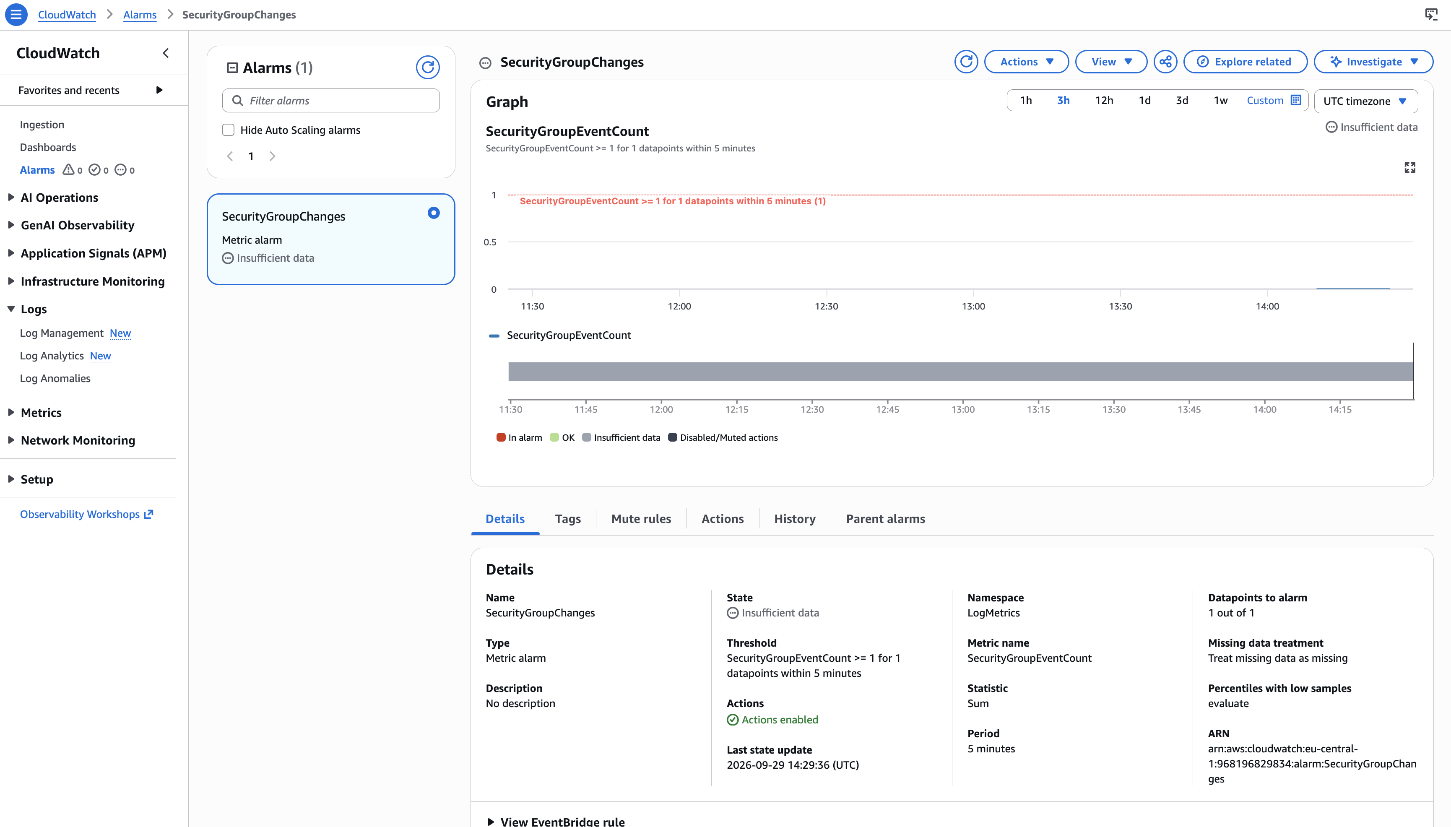This screenshot has height=827, width=1451.
Task: Open the Investigate dropdown
Action: 1373,62
